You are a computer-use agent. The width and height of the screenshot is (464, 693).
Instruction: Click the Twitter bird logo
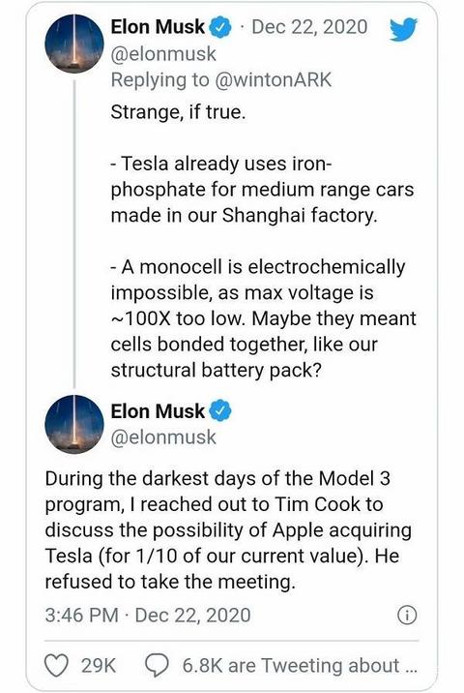(x=403, y=29)
